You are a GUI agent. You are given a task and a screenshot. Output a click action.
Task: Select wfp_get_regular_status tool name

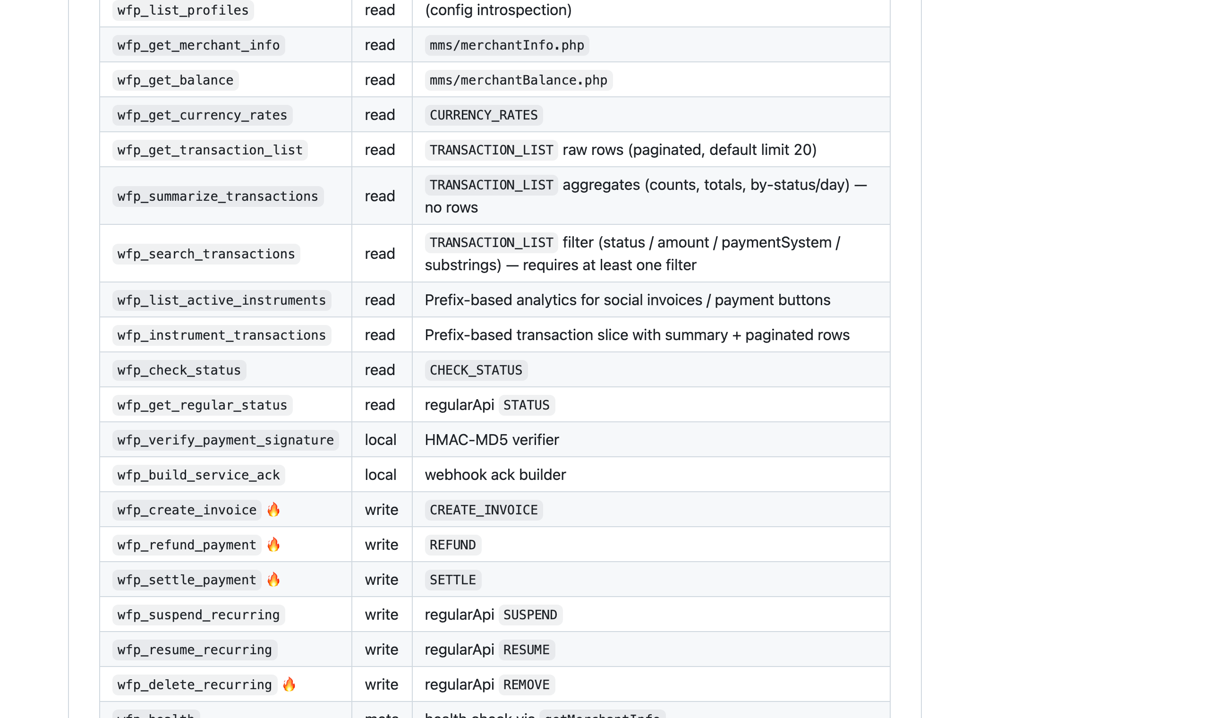[x=203, y=404]
